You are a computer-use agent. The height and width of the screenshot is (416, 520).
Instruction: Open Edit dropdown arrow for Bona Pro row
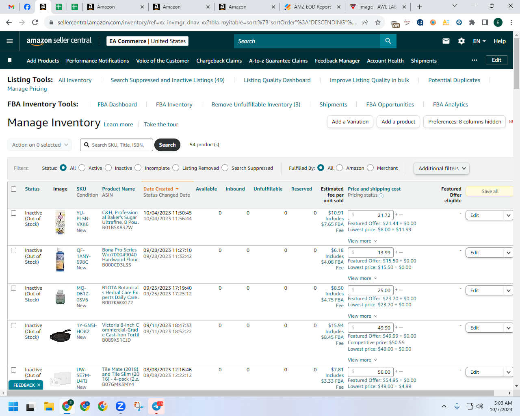pos(509,253)
